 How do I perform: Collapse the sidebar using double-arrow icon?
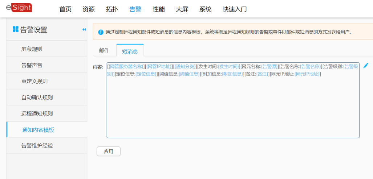[84, 30]
